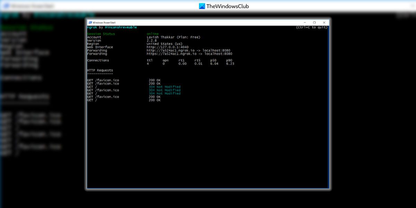Click the 'Web Interface' label
This screenshot has height=208, width=416.
100,47
